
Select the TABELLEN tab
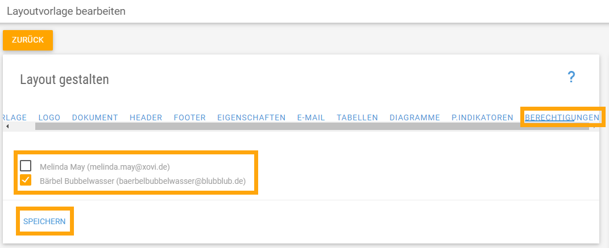coord(357,117)
